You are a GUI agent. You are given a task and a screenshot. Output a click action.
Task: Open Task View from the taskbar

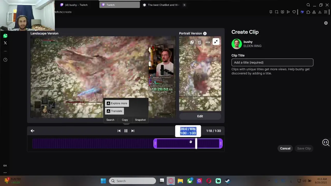point(162,181)
